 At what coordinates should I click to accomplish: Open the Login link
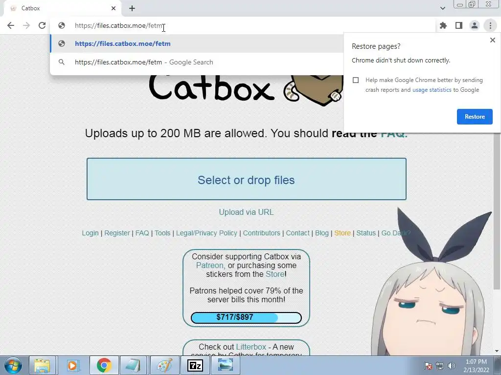(x=90, y=233)
